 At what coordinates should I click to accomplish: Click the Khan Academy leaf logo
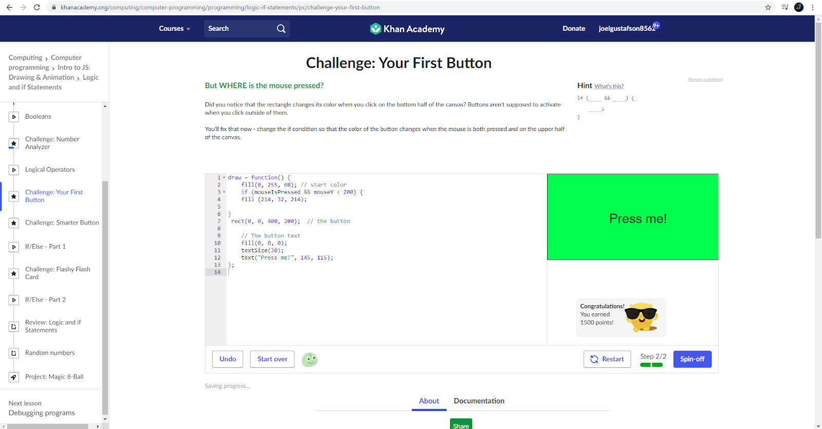pyautogui.click(x=376, y=29)
